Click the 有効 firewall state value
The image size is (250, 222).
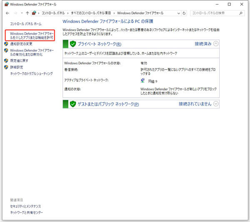pyautogui.click(x=144, y=63)
